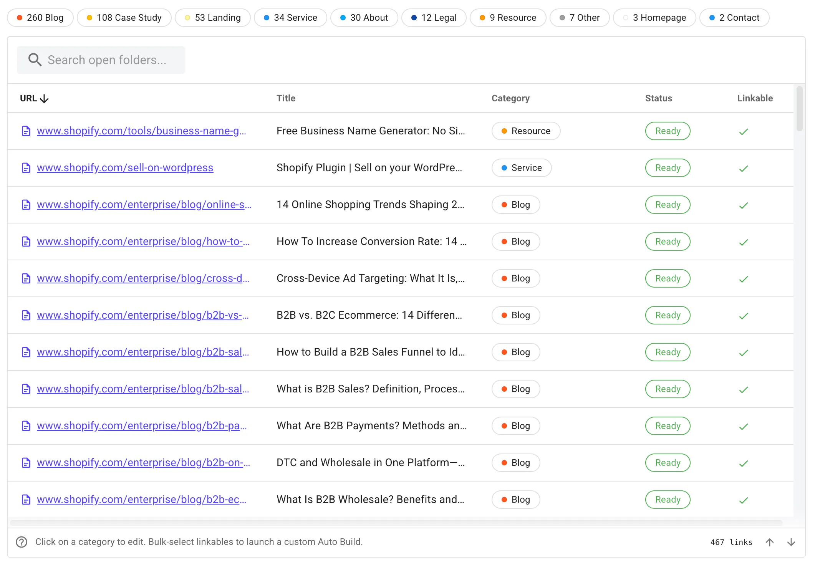Toggle linkable checkmark for B2B Sales Funnel row
The height and width of the screenshot is (566, 815).
[x=744, y=353]
